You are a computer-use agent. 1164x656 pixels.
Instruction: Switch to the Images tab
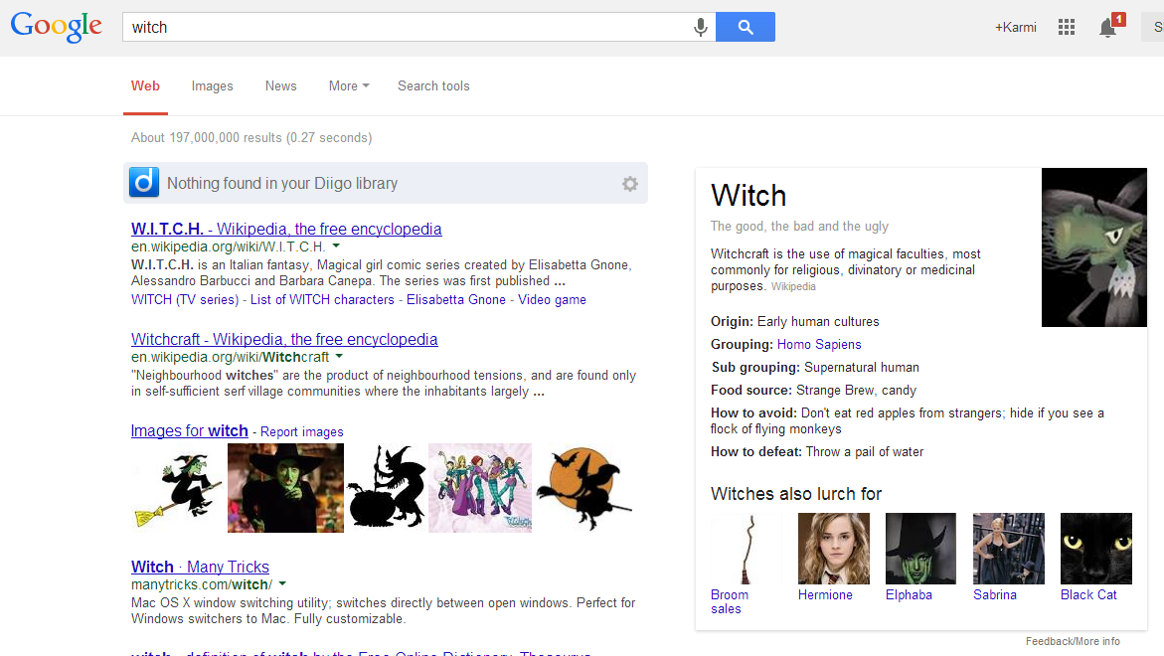click(x=213, y=86)
